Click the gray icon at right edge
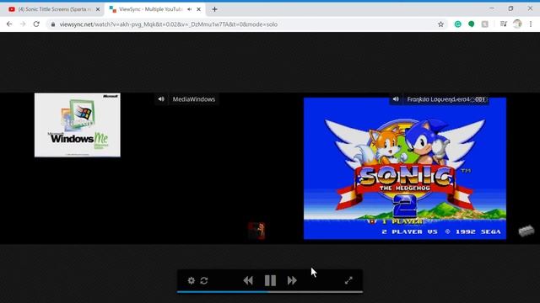This screenshot has width=540, height=303. [x=526, y=231]
